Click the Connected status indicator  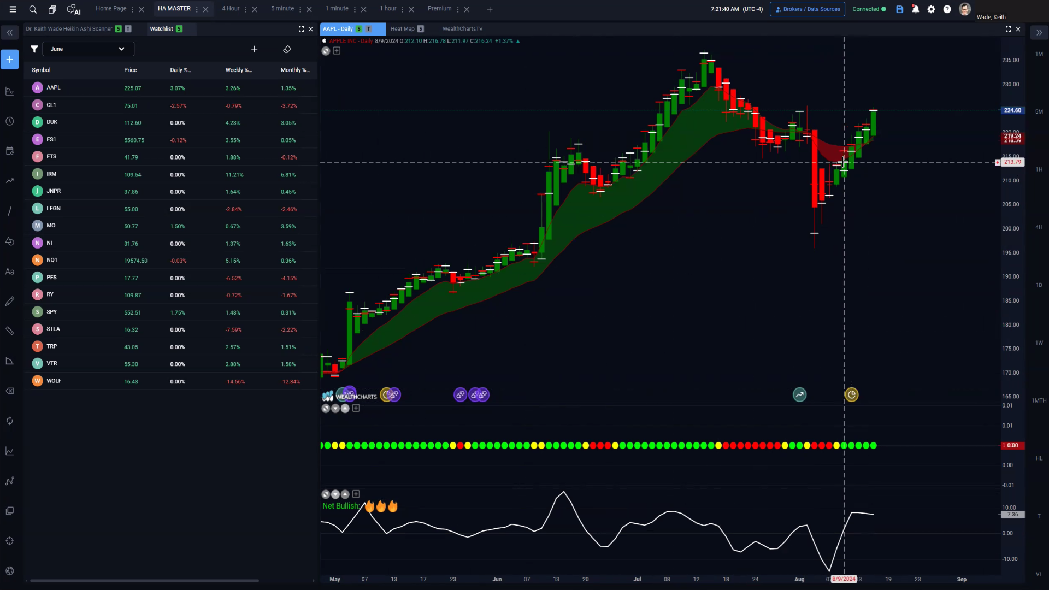coord(869,9)
